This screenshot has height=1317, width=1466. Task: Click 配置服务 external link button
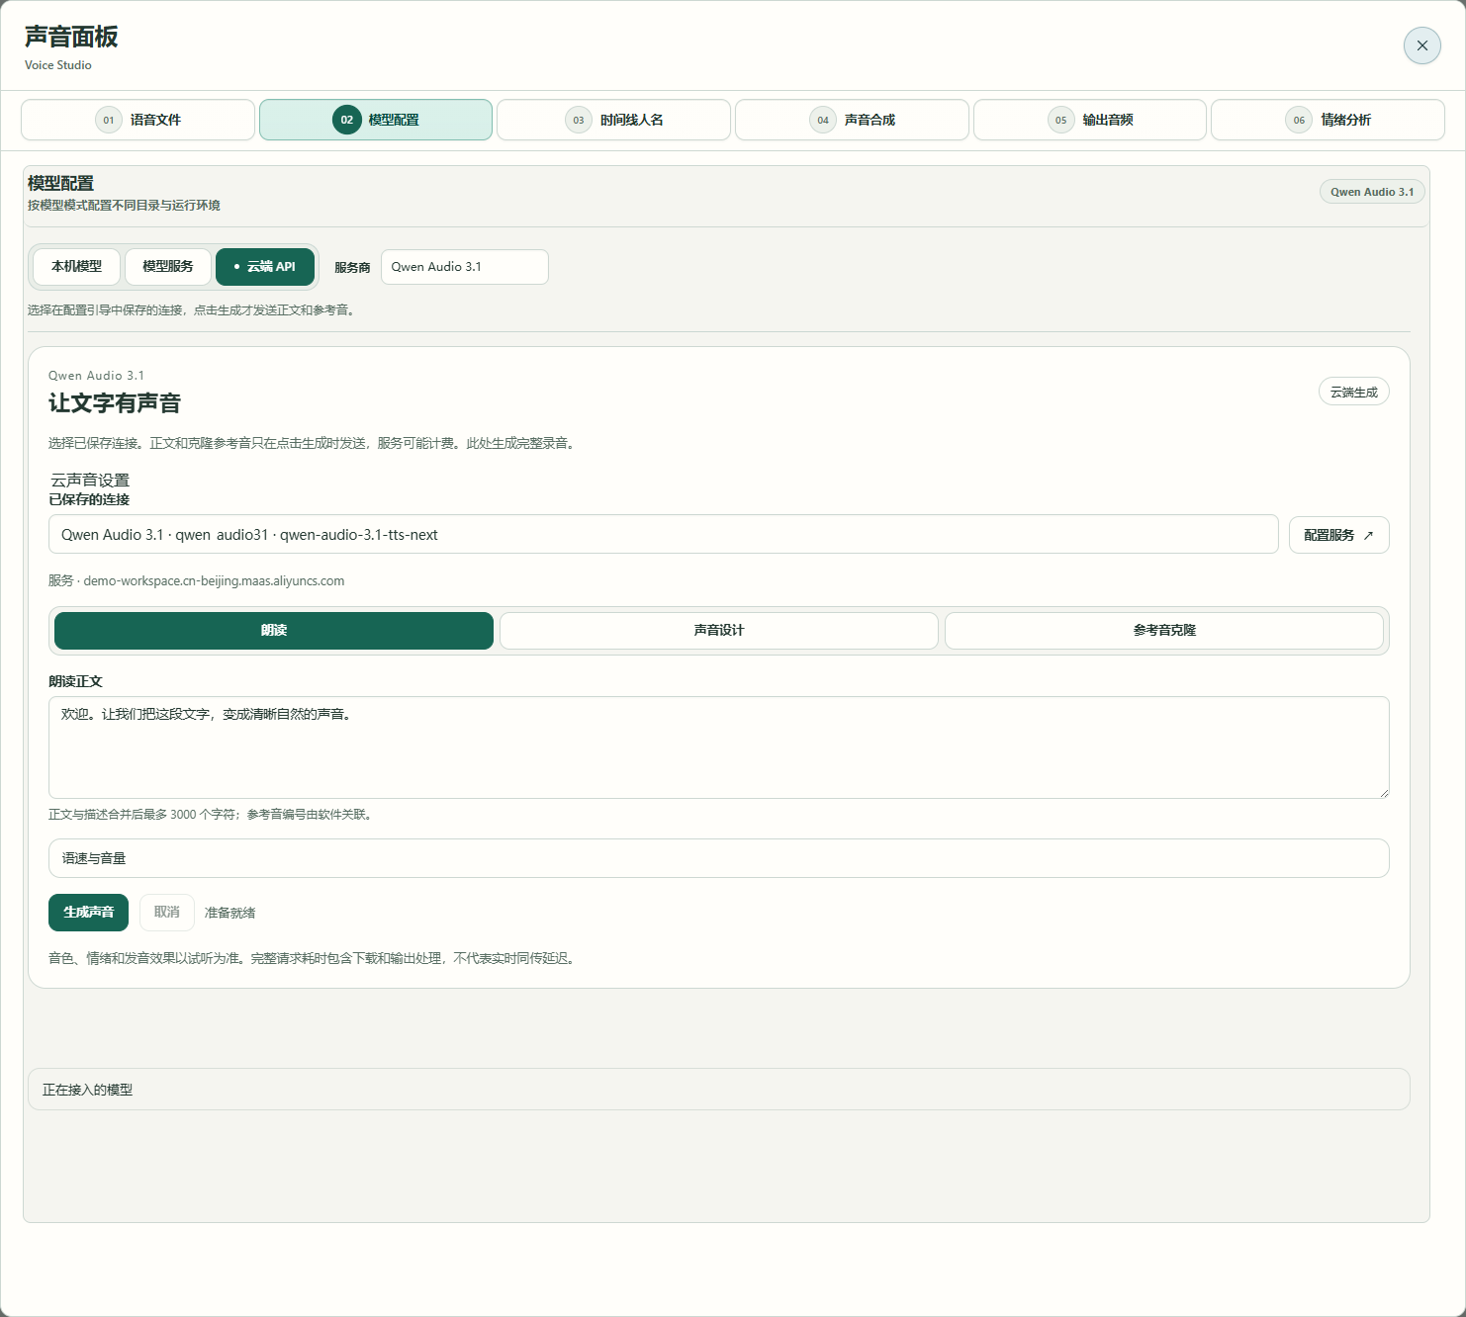coord(1338,535)
